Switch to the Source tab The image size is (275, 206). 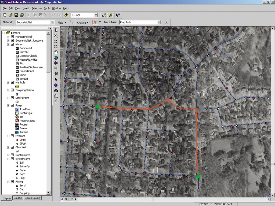point(17,198)
